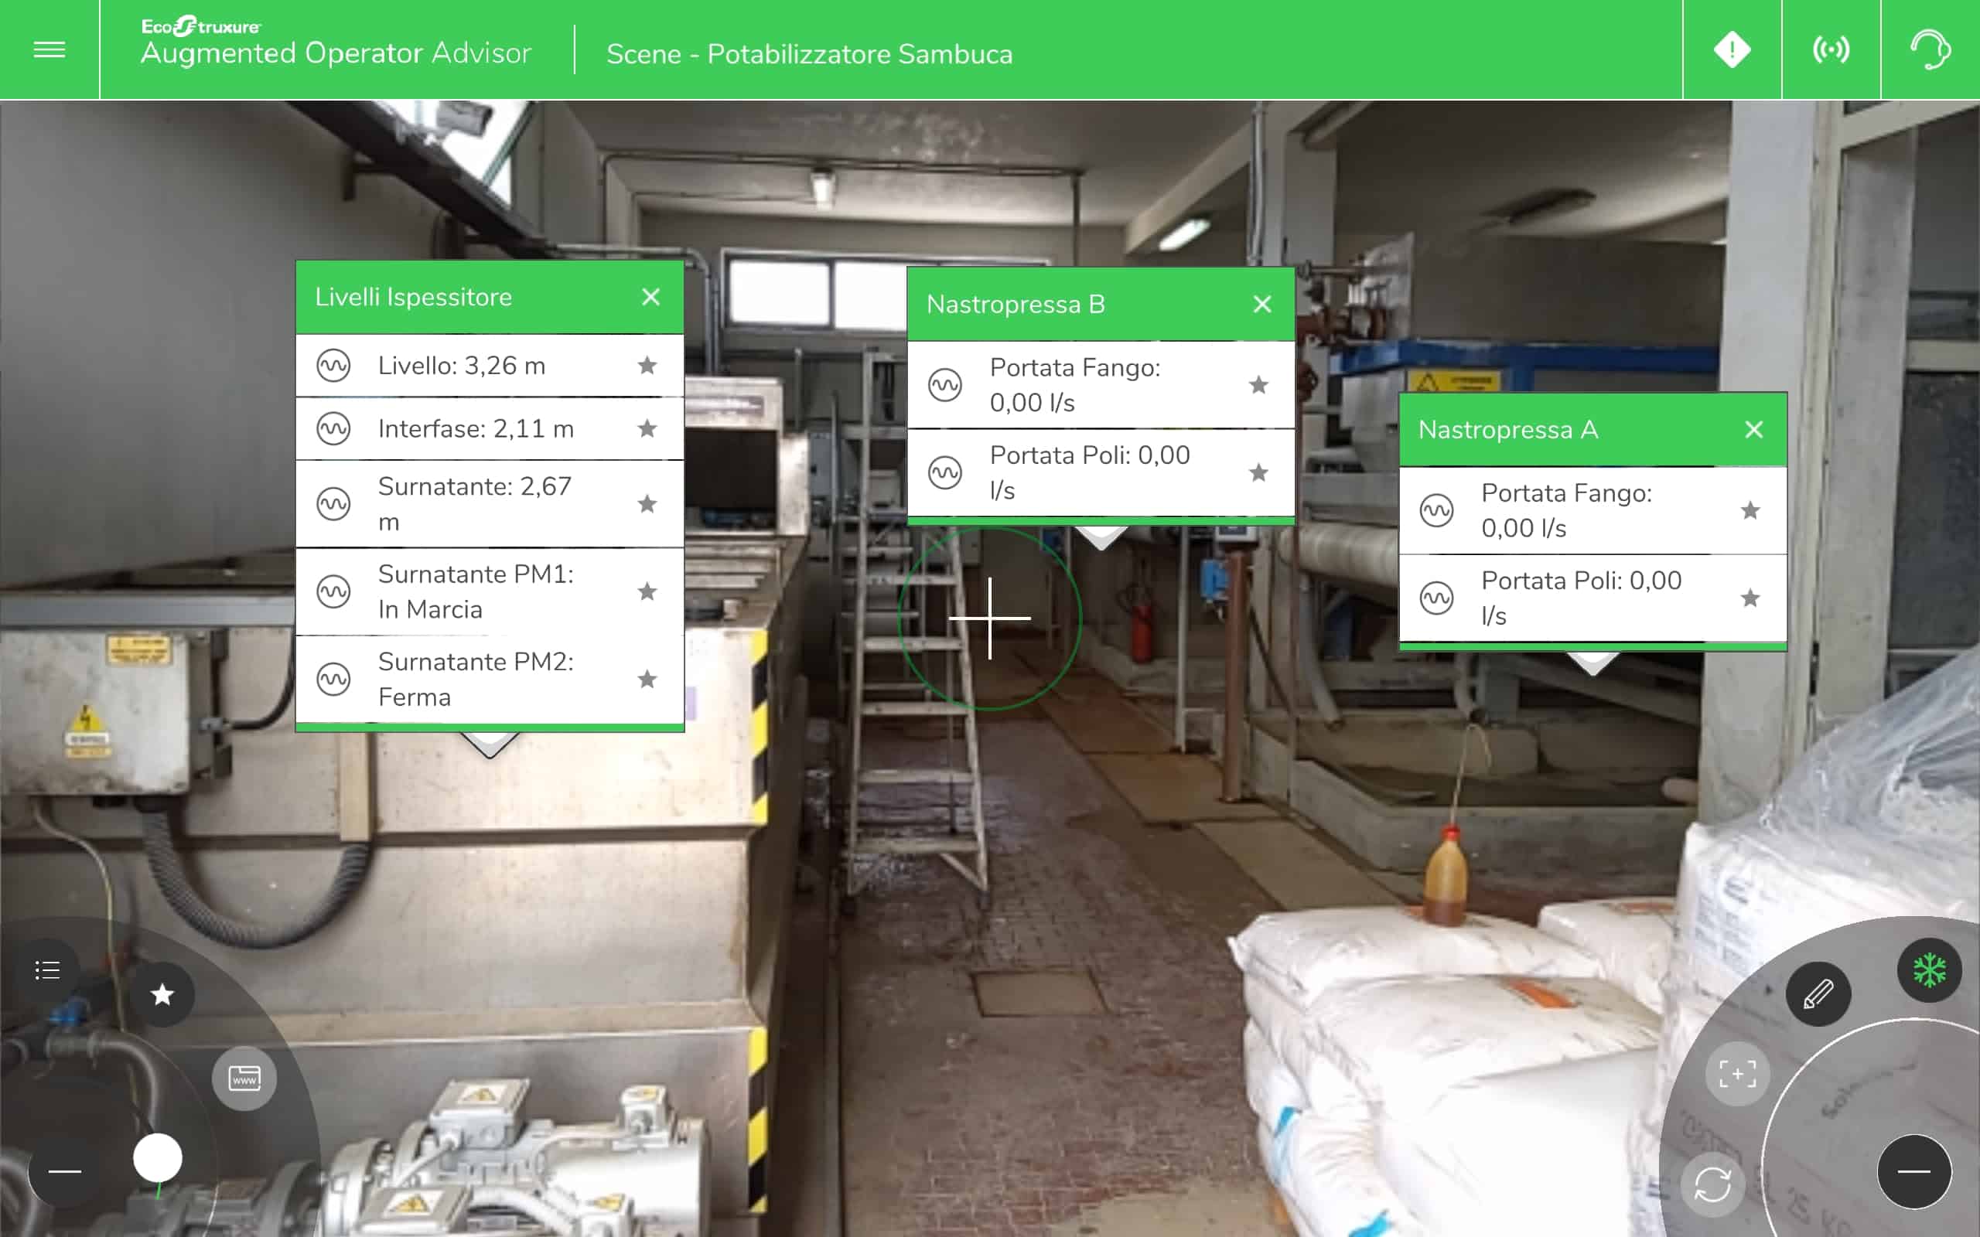Collapse the right radial menu minus button
The height and width of the screenshot is (1237, 1980).
[1913, 1171]
